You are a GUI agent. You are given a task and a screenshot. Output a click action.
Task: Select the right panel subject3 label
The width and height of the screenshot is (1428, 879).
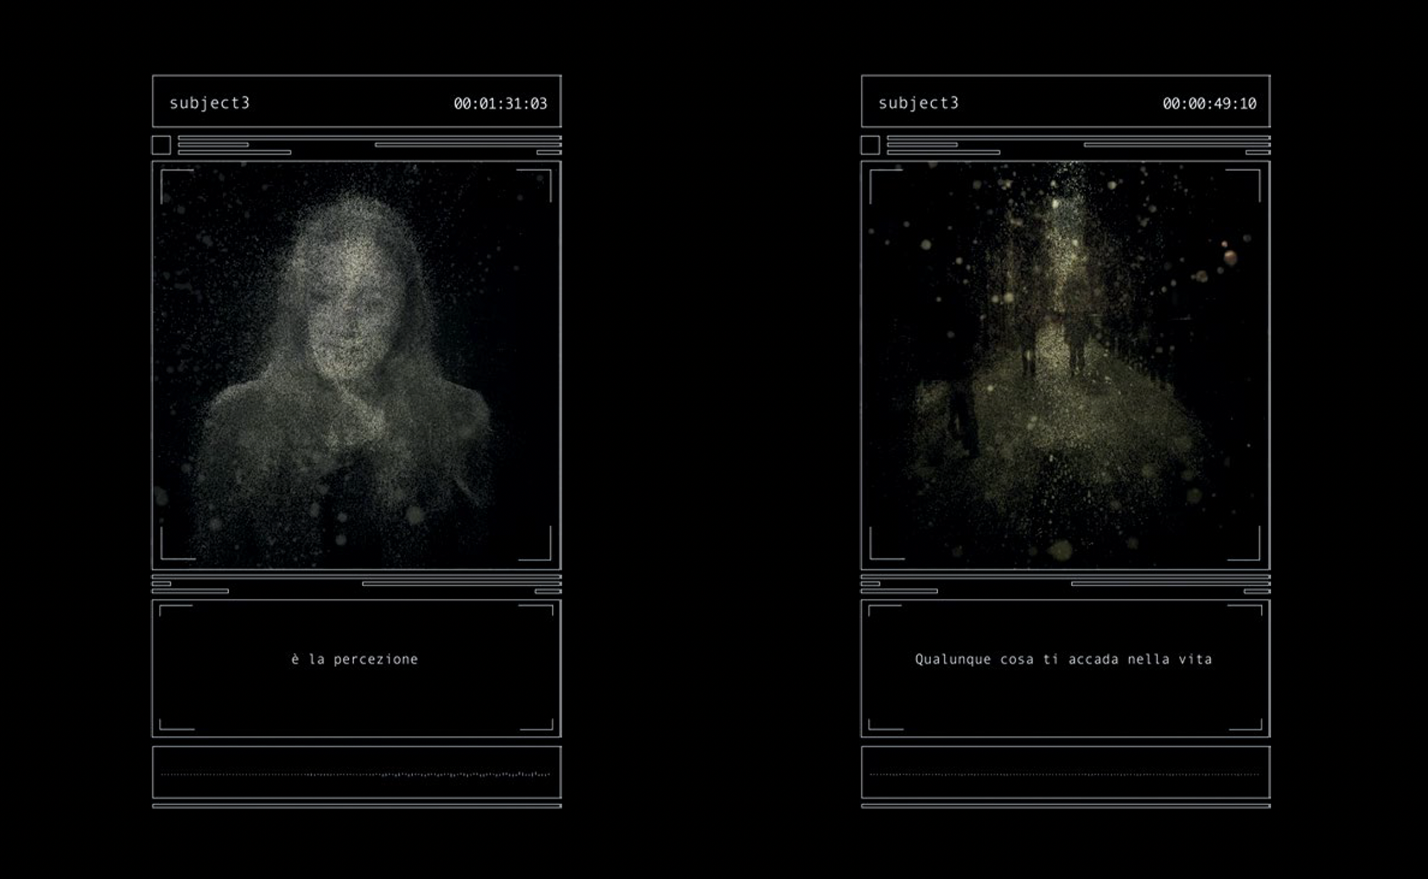pos(918,103)
